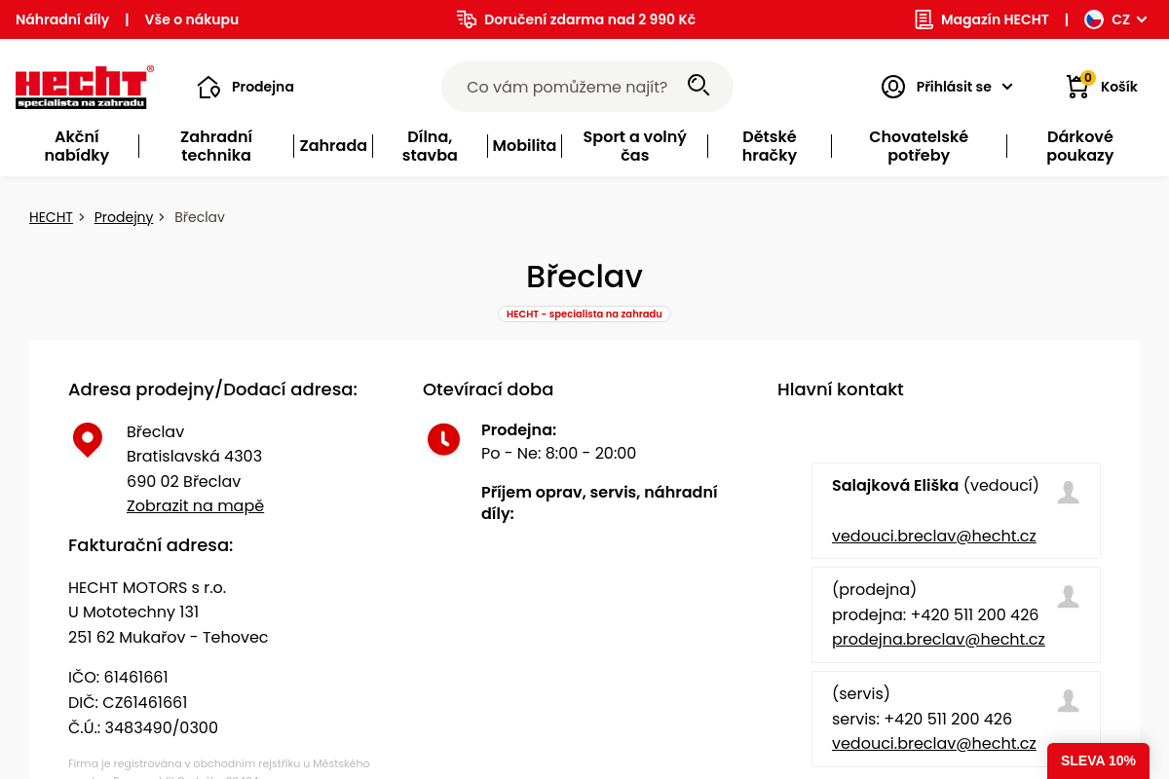Click Prodejny breadcrumb link
This screenshot has height=779, width=1169.
tap(124, 217)
